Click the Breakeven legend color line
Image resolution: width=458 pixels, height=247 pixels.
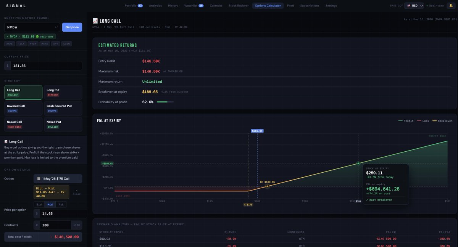pos(434,121)
